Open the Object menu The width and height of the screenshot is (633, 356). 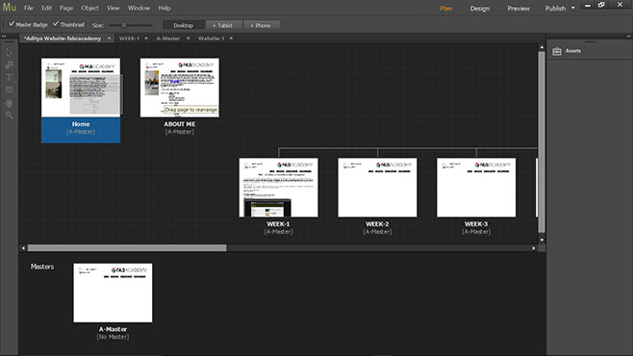pyautogui.click(x=89, y=8)
